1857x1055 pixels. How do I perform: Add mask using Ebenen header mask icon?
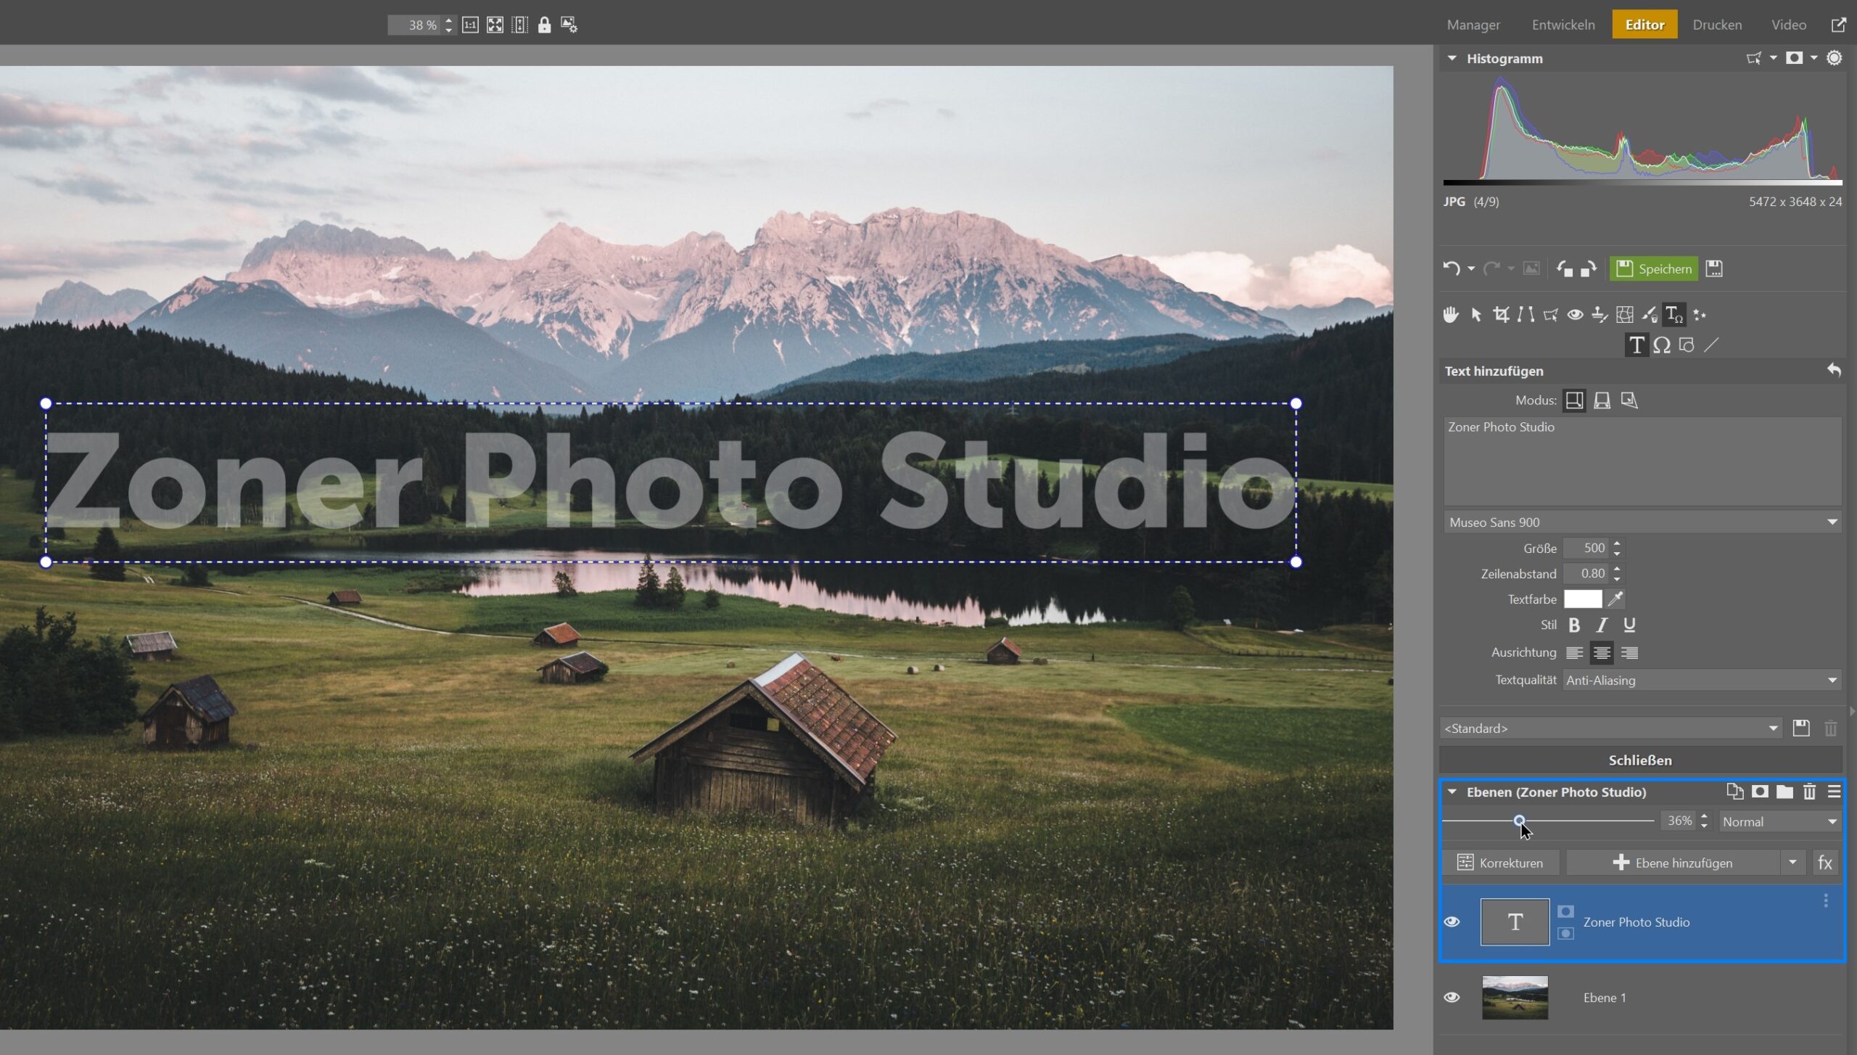(1760, 792)
